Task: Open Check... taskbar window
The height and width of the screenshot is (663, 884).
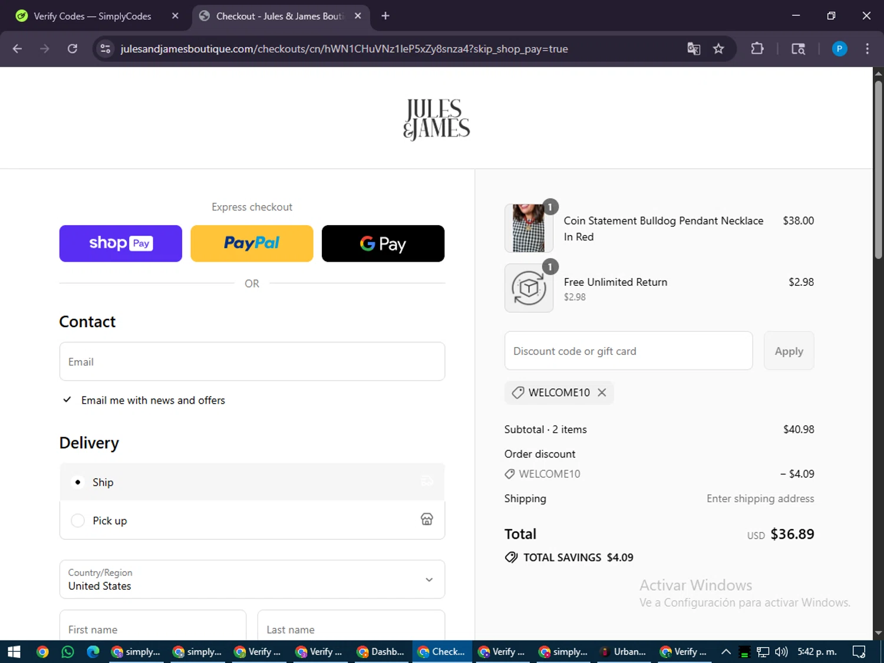Action: (441, 652)
